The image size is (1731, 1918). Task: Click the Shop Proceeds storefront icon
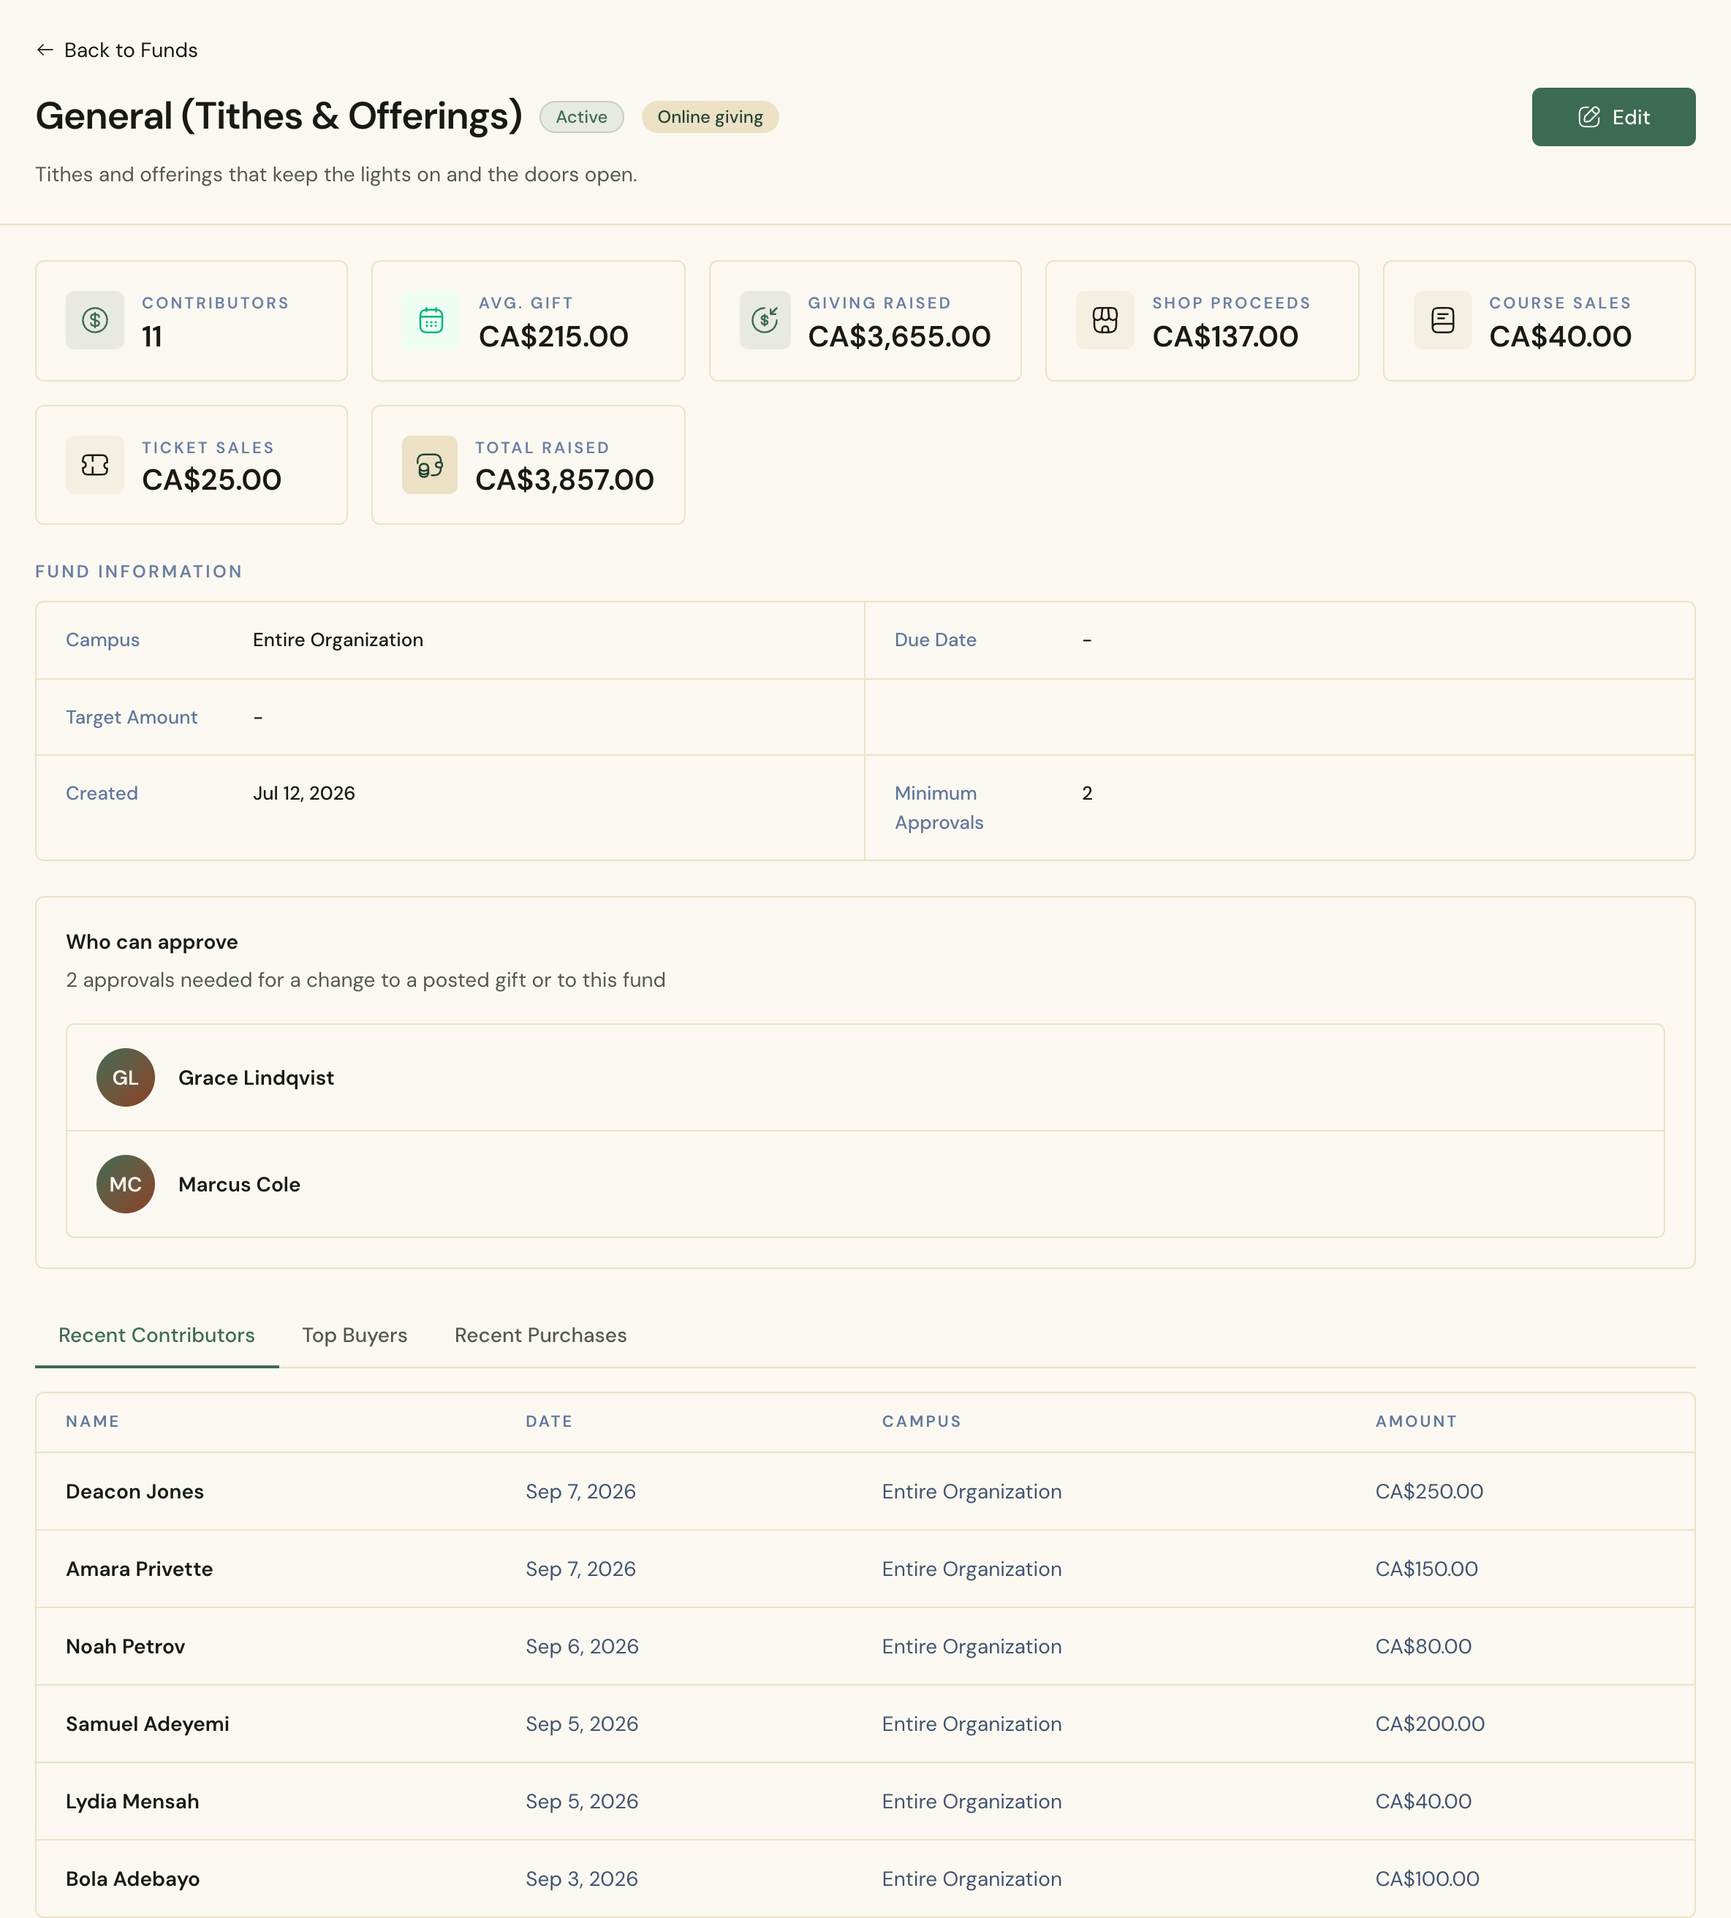click(x=1105, y=320)
